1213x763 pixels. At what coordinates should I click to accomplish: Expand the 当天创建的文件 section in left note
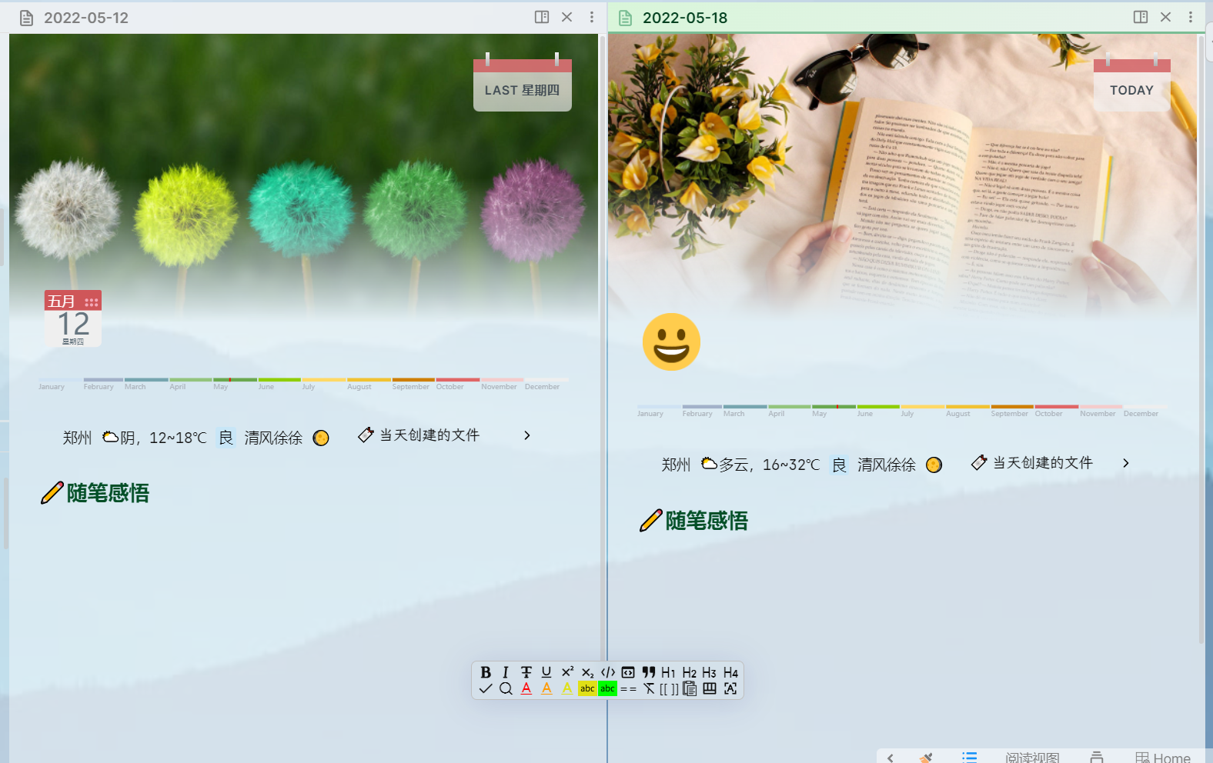pos(527,435)
